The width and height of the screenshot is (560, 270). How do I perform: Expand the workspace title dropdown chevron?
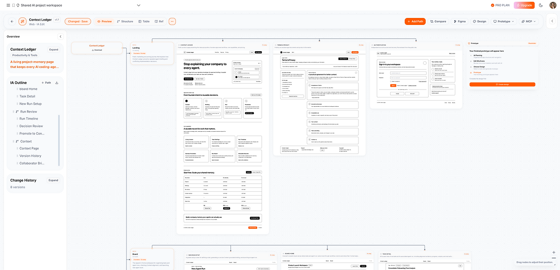point(139,5)
